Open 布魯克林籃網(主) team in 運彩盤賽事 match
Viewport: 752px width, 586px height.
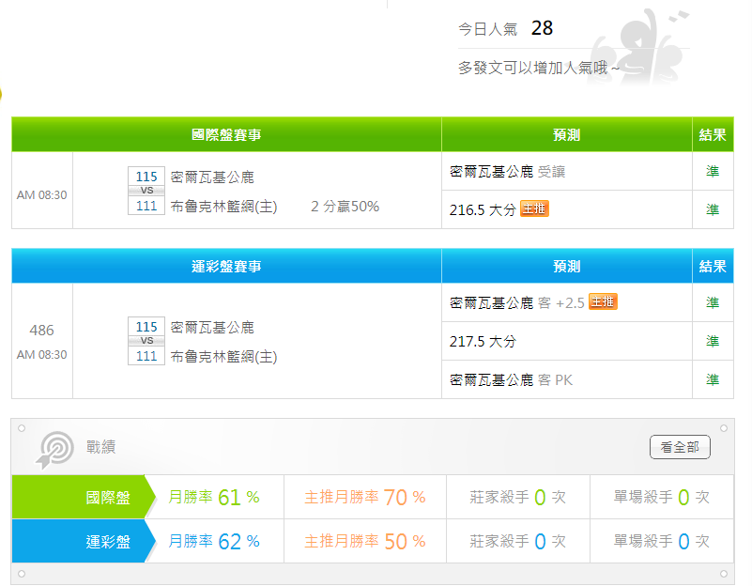(x=223, y=357)
